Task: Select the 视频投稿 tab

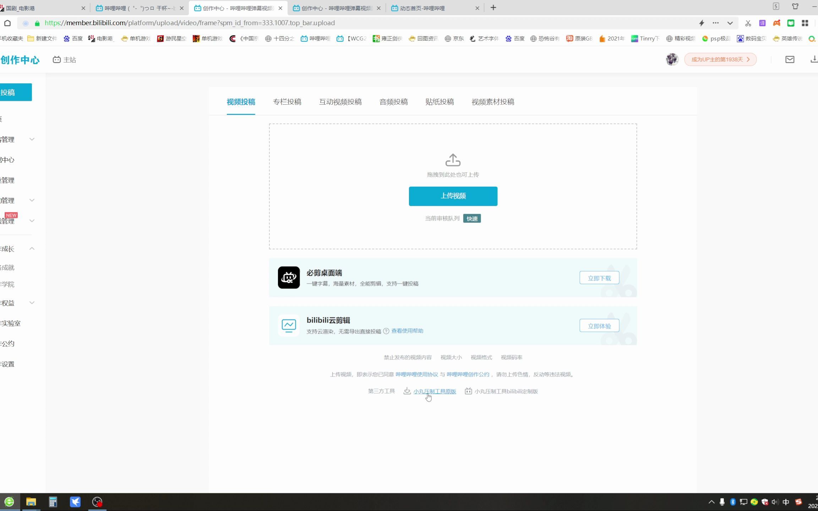Action: (241, 102)
